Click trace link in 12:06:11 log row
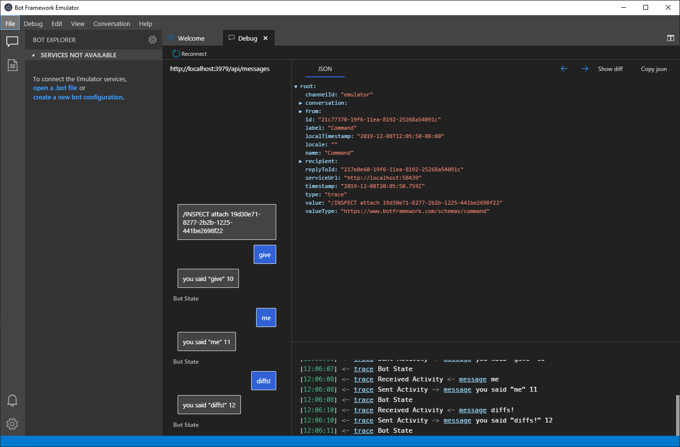The height and width of the screenshot is (447, 680). click(x=364, y=431)
